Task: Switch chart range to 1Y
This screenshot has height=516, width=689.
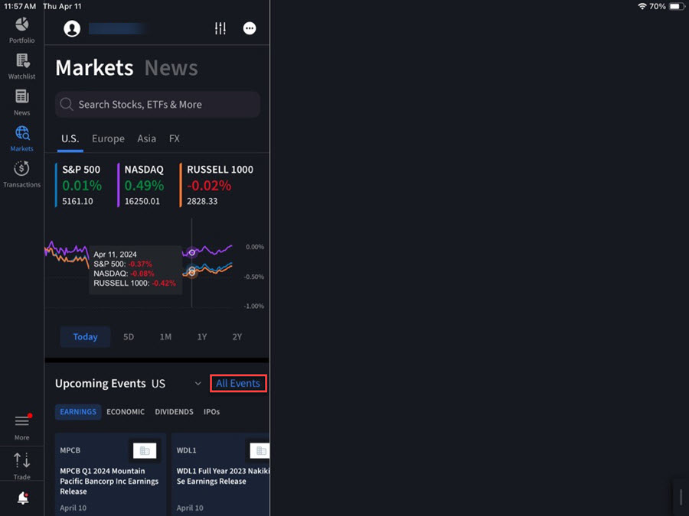Action: (201, 336)
